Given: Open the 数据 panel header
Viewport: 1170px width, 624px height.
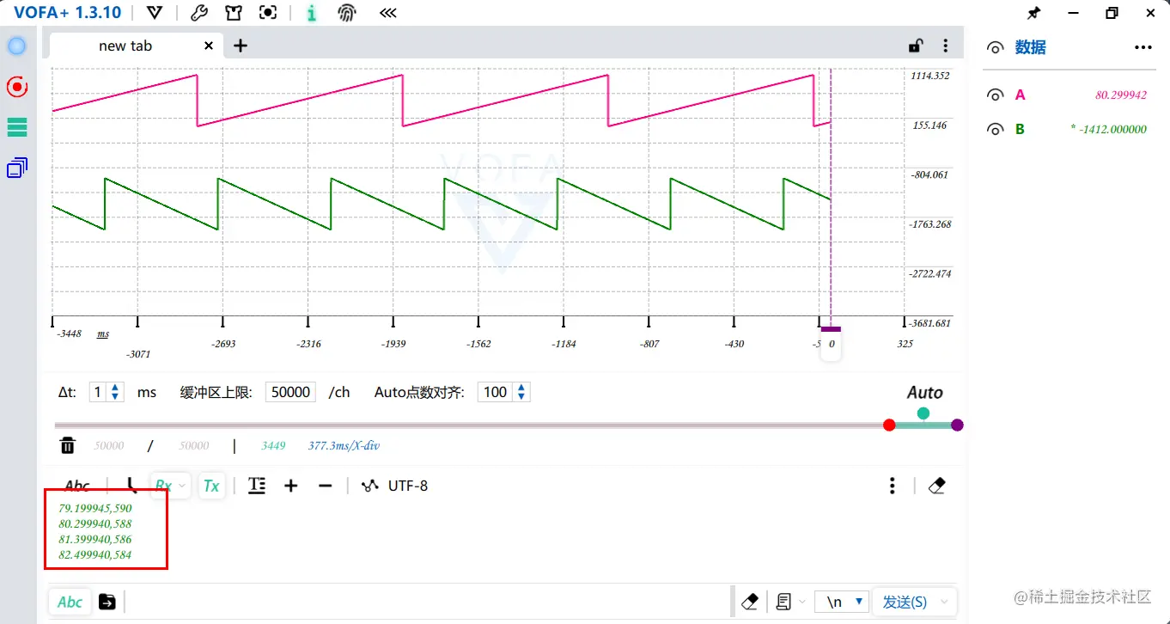Looking at the screenshot, I should coord(1030,47).
